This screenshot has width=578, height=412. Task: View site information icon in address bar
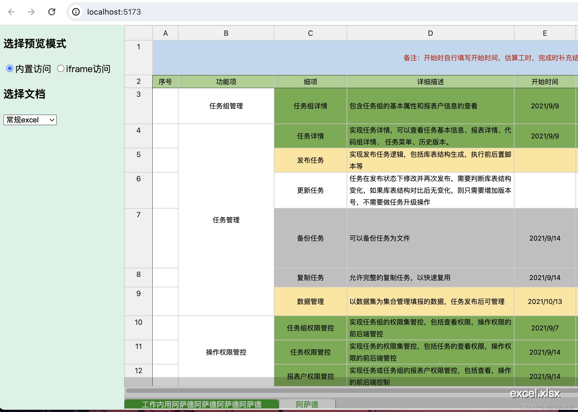pyautogui.click(x=76, y=12)
